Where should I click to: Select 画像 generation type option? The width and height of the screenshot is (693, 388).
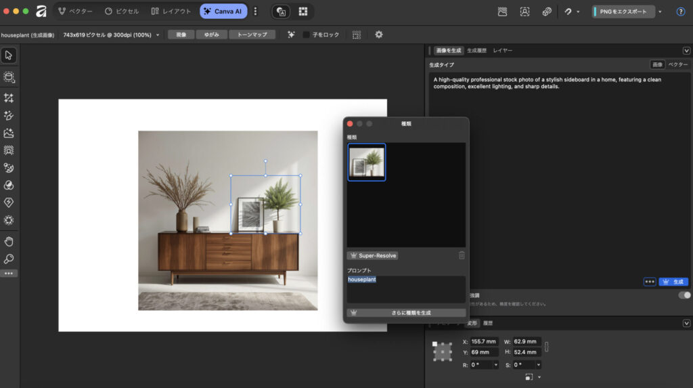(656, 64)
